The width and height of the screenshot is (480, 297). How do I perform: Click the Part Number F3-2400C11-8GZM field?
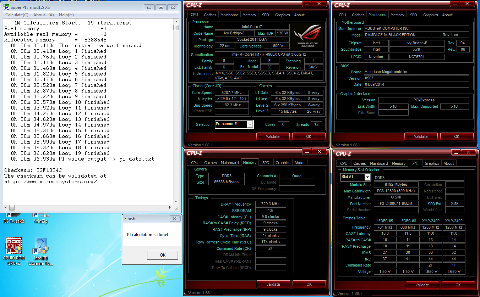point(396,204)
